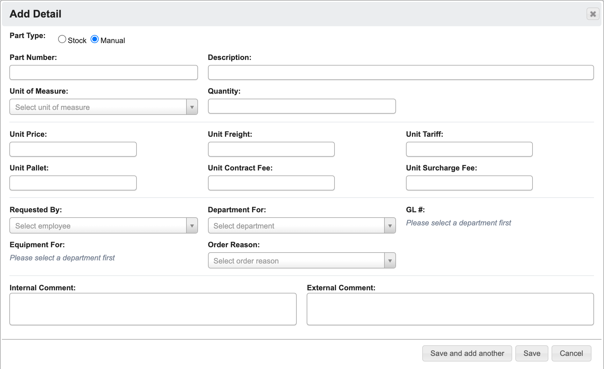This screenshot has height=369, width=604.
Task: Click the Save and add another button
Action: (x=467, y=353)
